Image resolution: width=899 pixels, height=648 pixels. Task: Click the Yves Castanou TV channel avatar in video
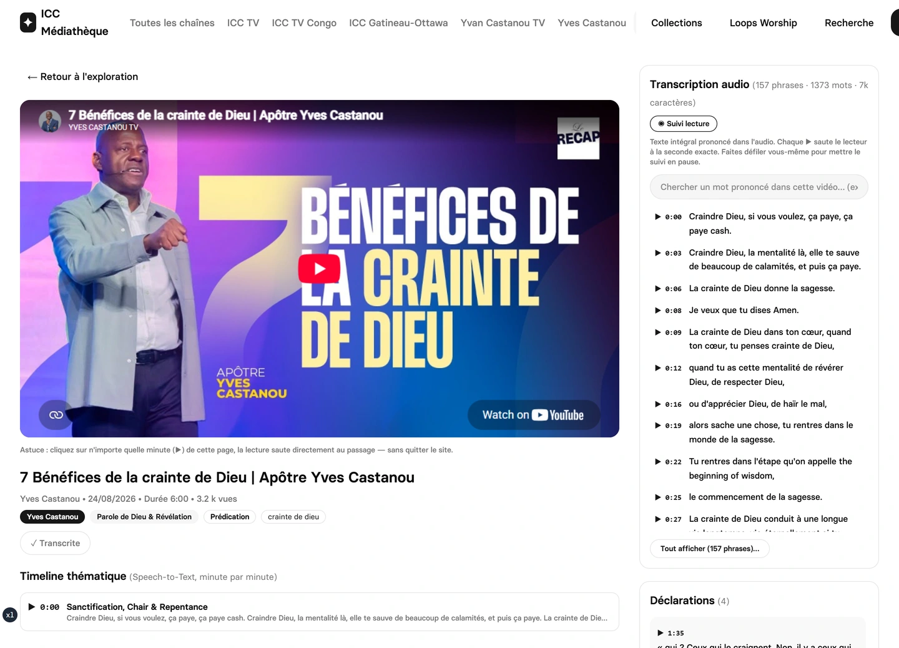coord(50,121)
